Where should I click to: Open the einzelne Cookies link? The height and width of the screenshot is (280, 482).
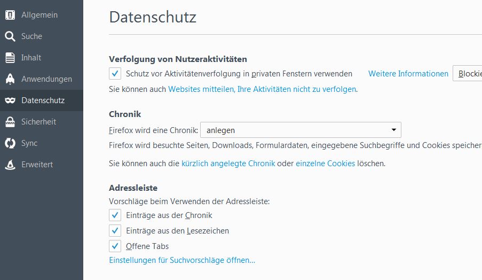pyautogui.click(x=325, y=164)
